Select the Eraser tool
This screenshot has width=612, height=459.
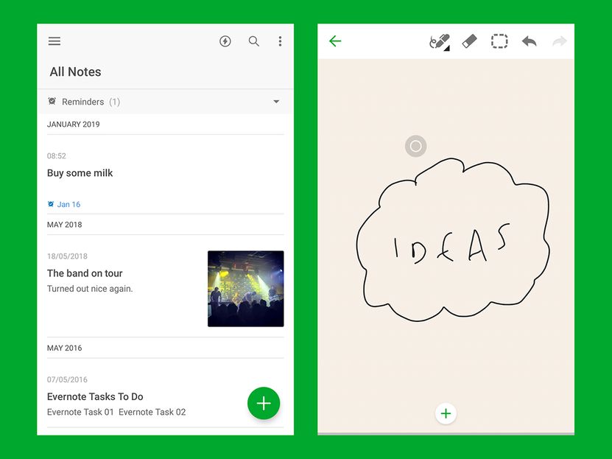pos(469,41)
